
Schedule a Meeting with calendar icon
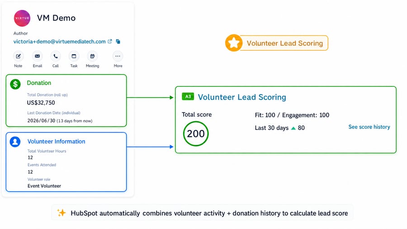click(x=92, y=56)
